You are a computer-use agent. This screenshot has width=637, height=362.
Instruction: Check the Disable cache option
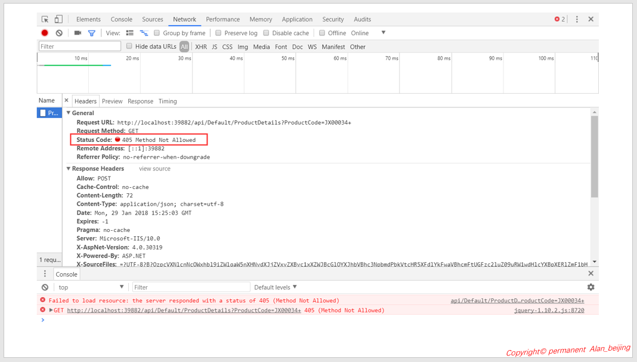(x=266, y=33)
